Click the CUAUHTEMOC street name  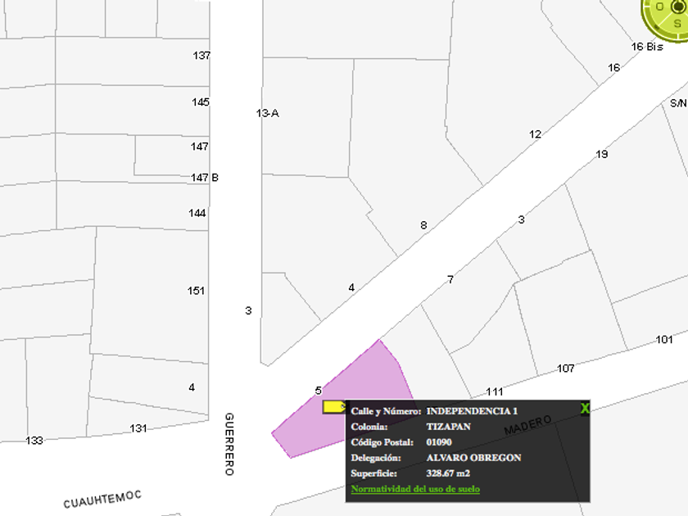(102, 500)
